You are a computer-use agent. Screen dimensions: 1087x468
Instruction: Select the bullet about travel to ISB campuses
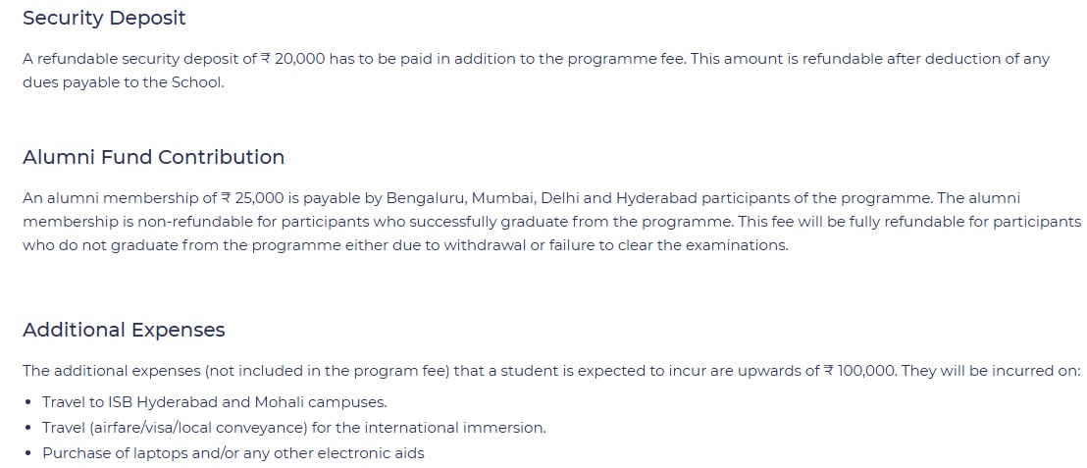coord(214,402)
